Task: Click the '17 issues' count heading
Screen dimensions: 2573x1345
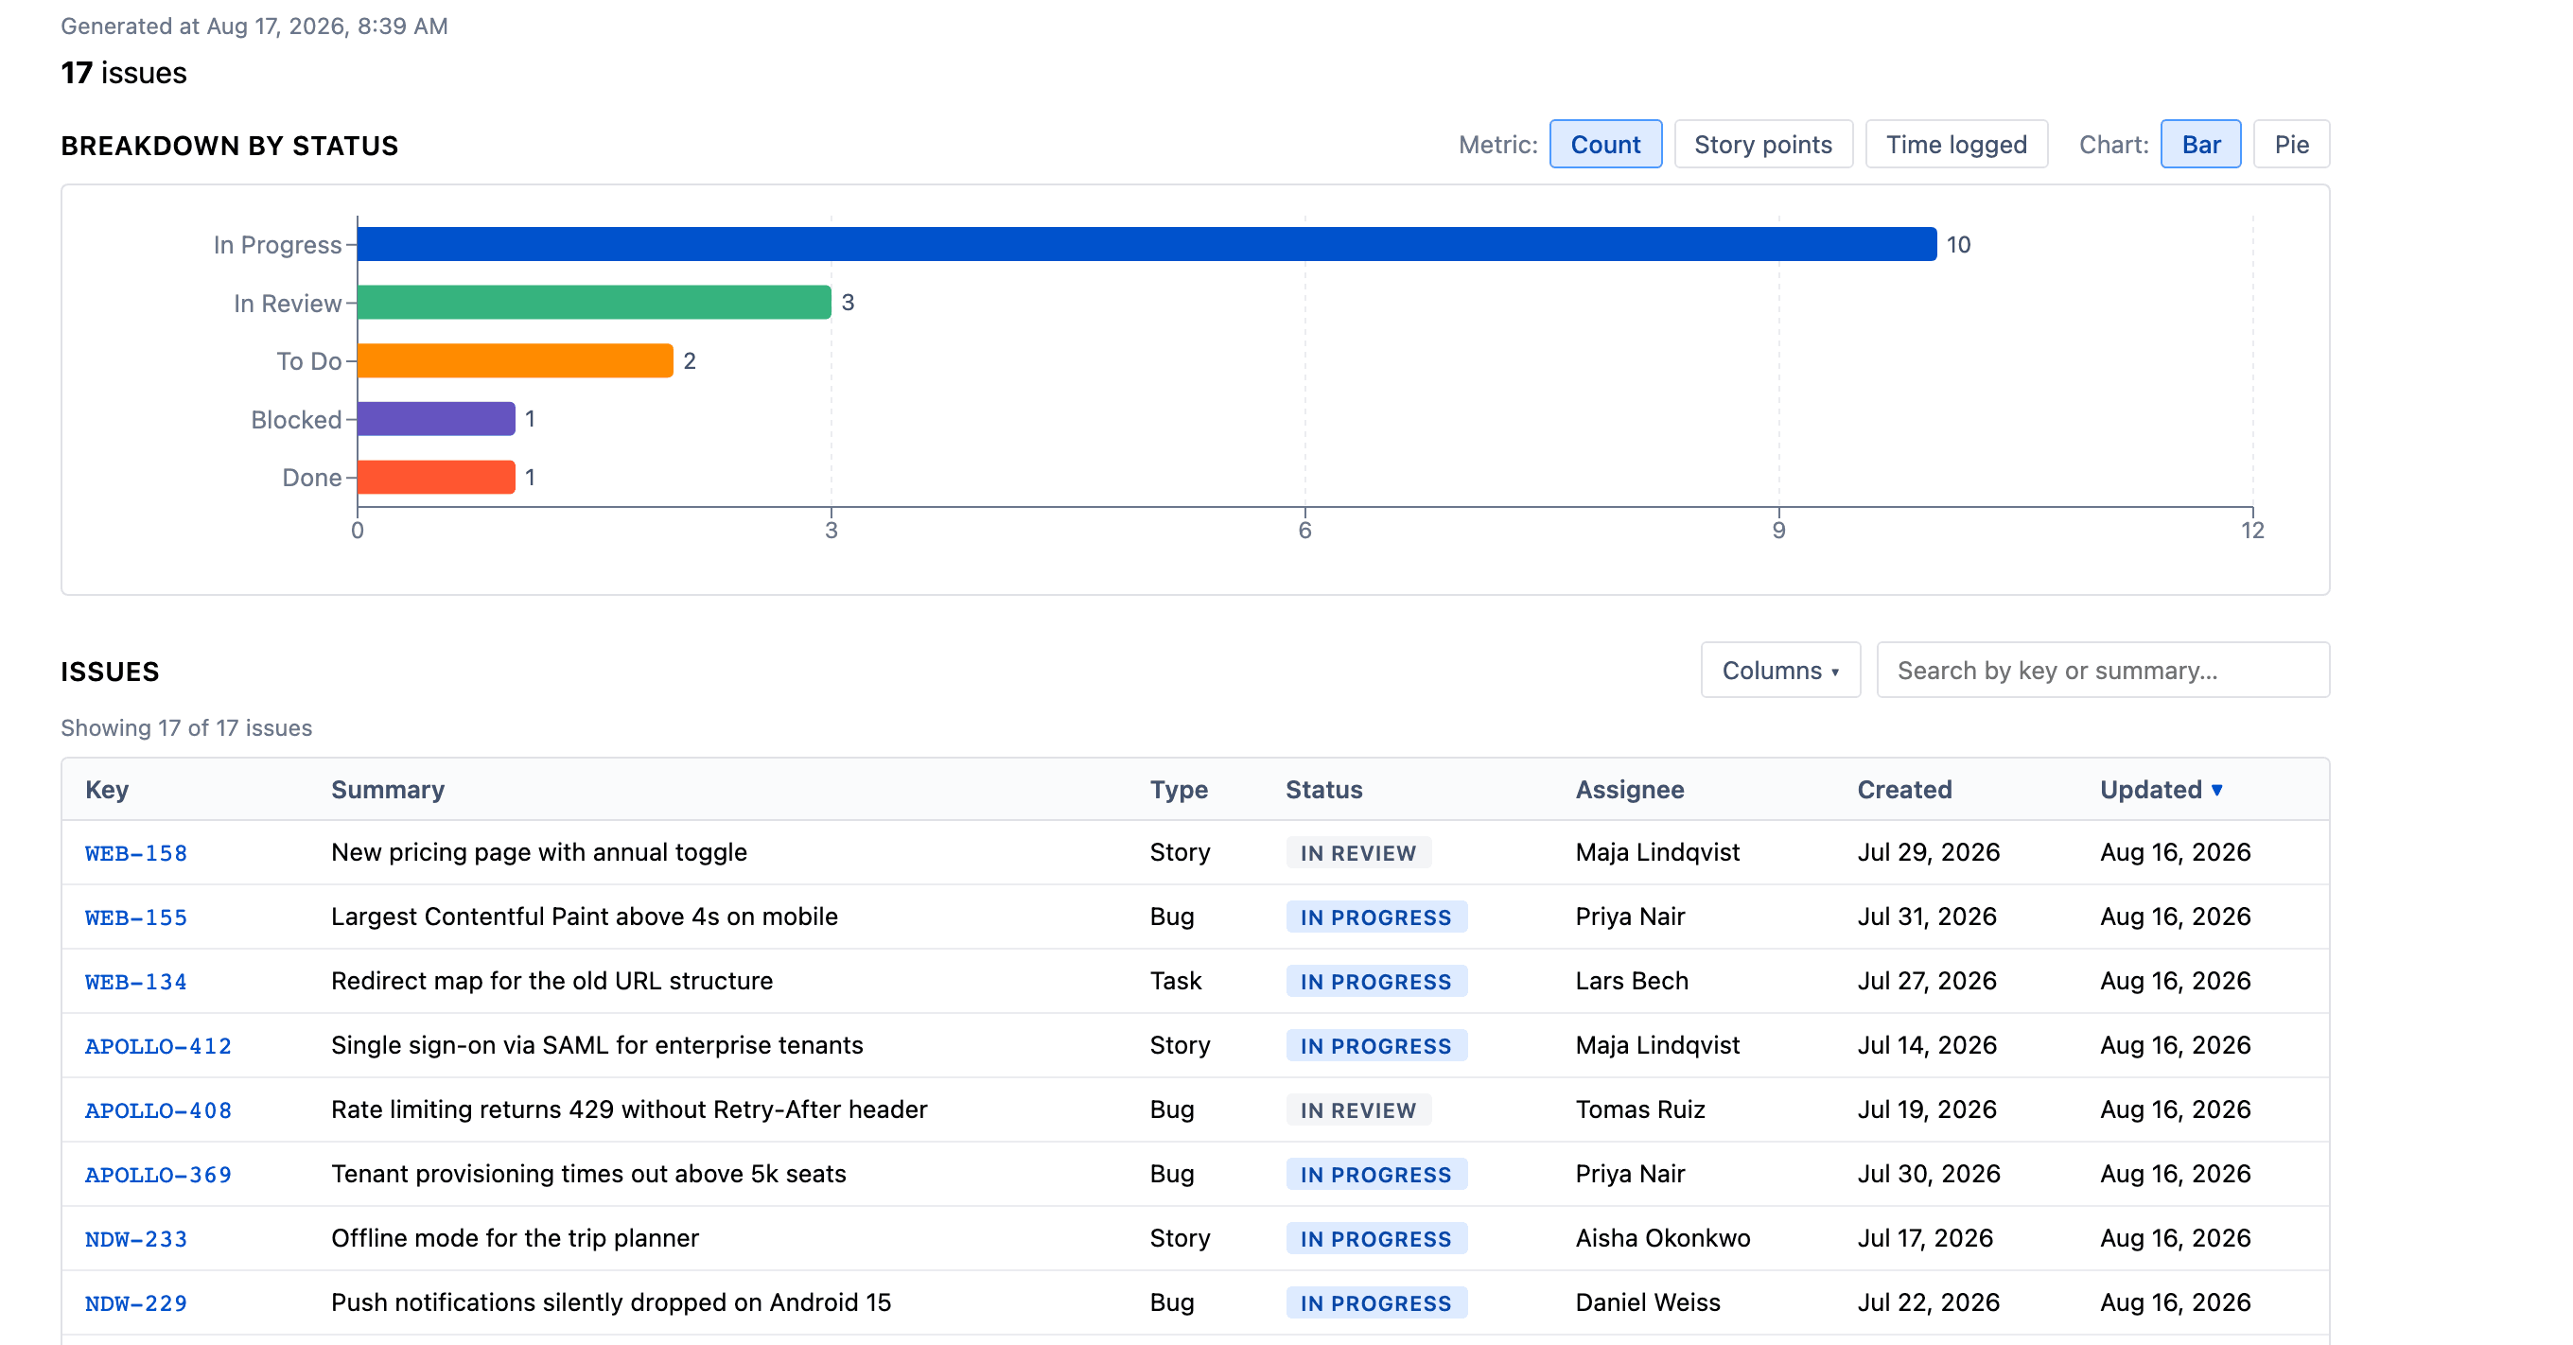Action: [x=124, y=73]
